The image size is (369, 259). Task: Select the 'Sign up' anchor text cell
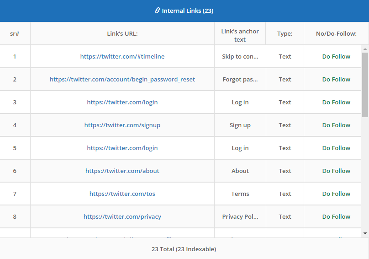pyautogui.click(x=240, y=125)
